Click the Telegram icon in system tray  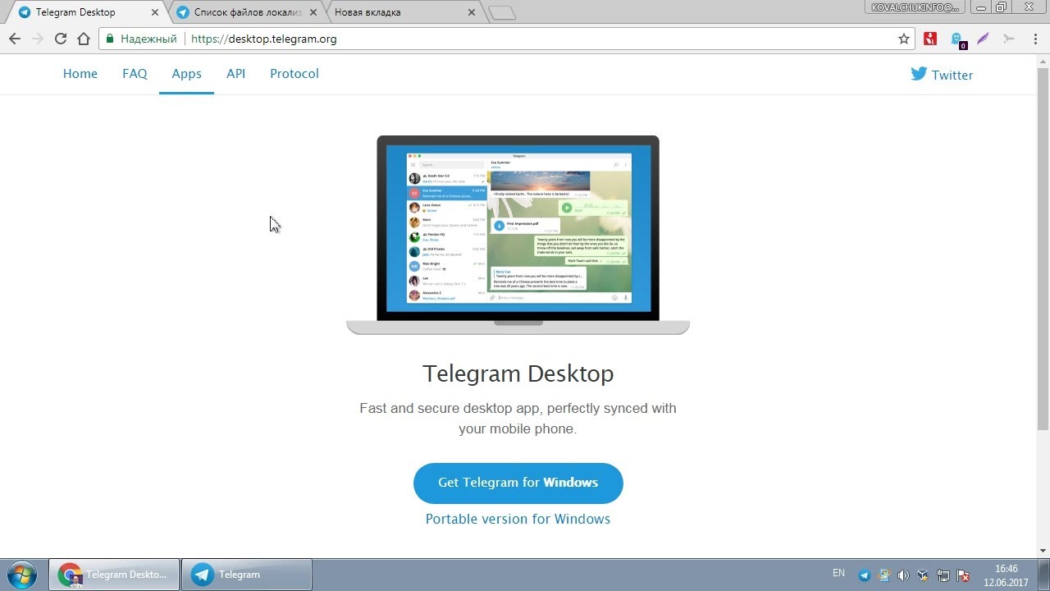point(864,575)
